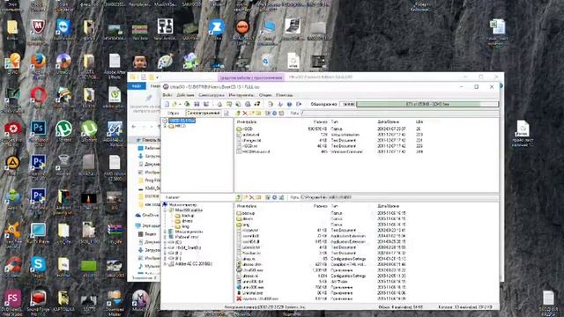Expand Adobe AE CC 2015 (G:) drive node
The image size is (564, 317).
coord(166,264)
